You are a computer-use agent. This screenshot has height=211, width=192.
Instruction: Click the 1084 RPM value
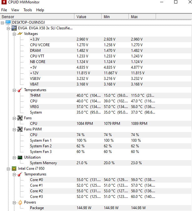[85, 124]
